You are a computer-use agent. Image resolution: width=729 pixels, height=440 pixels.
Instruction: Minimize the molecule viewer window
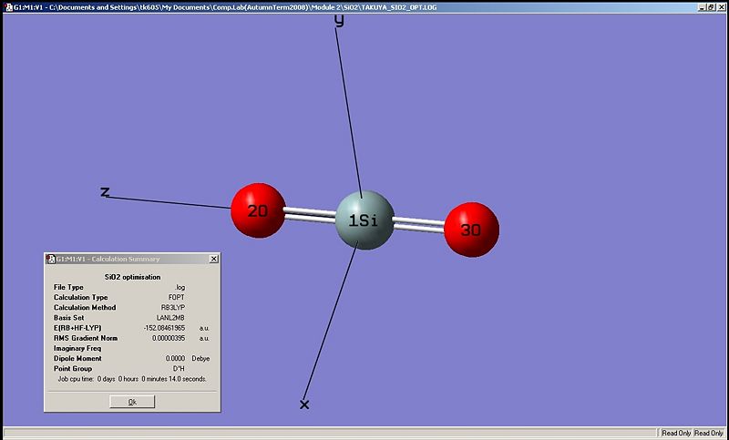point(702,6)
